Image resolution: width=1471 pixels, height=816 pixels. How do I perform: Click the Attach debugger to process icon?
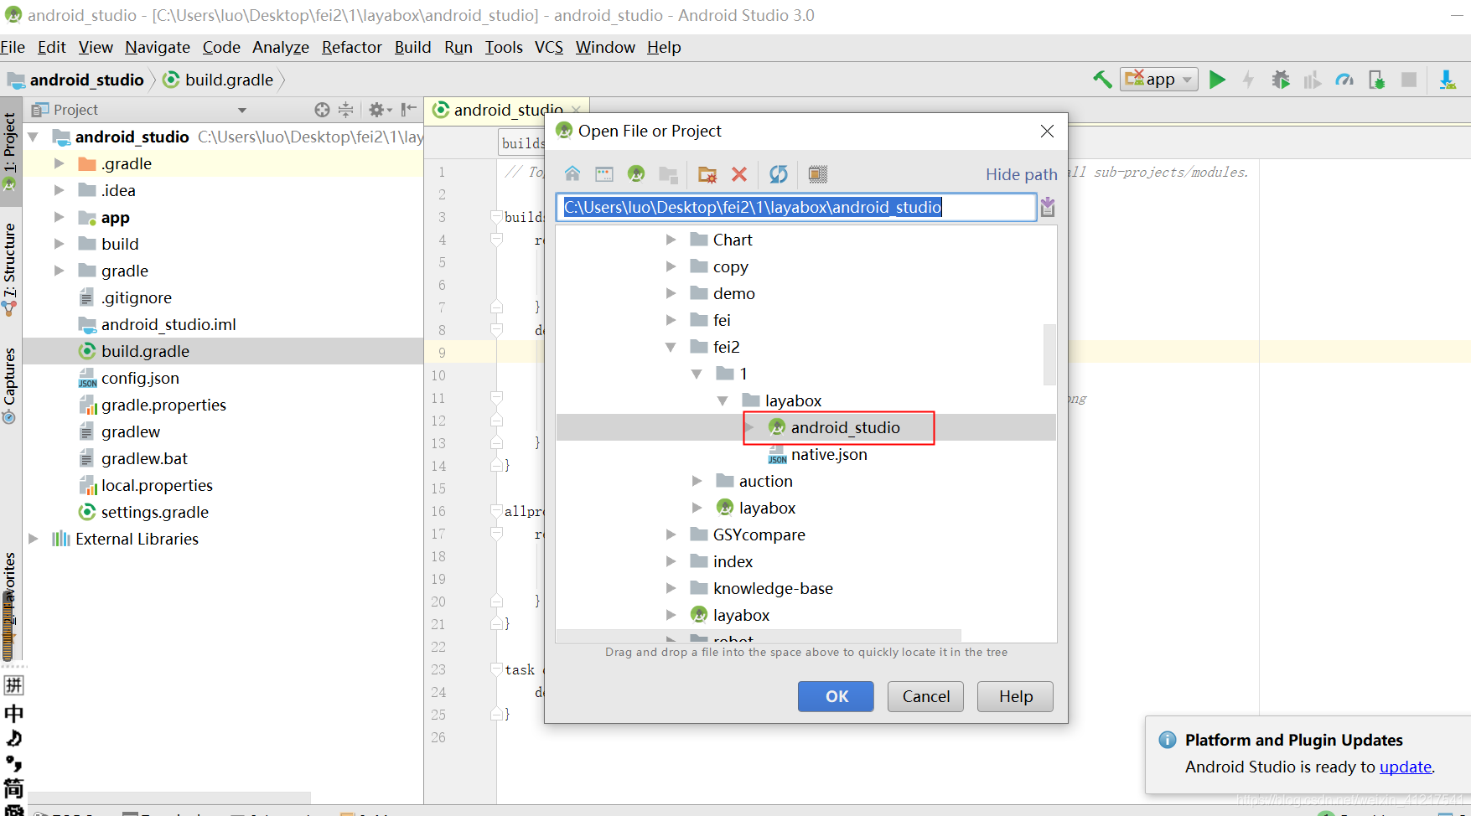point(1376,80)
